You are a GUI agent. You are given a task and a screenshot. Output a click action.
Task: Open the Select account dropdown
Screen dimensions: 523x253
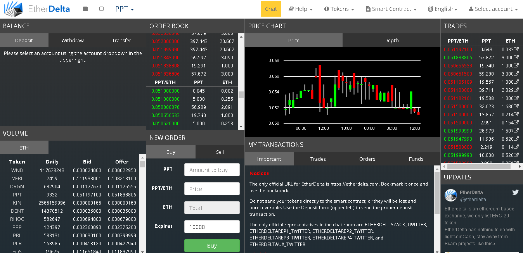pos(493,9)
